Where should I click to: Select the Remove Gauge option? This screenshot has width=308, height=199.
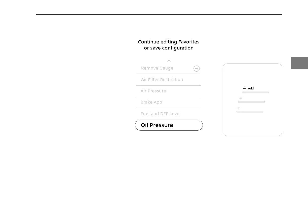pos(157,68)
